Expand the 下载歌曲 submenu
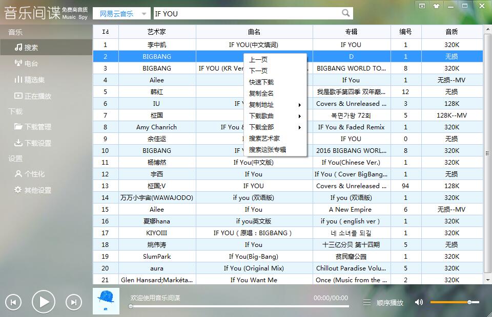492x317 pixels. (x=275, y=116)
